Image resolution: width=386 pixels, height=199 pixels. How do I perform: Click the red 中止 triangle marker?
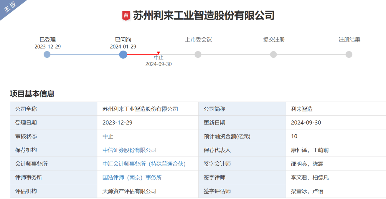pyautogui.click(x=159, y=53)
